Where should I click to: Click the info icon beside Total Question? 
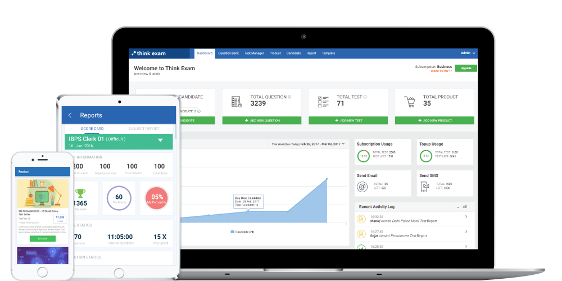coord(289,97)
